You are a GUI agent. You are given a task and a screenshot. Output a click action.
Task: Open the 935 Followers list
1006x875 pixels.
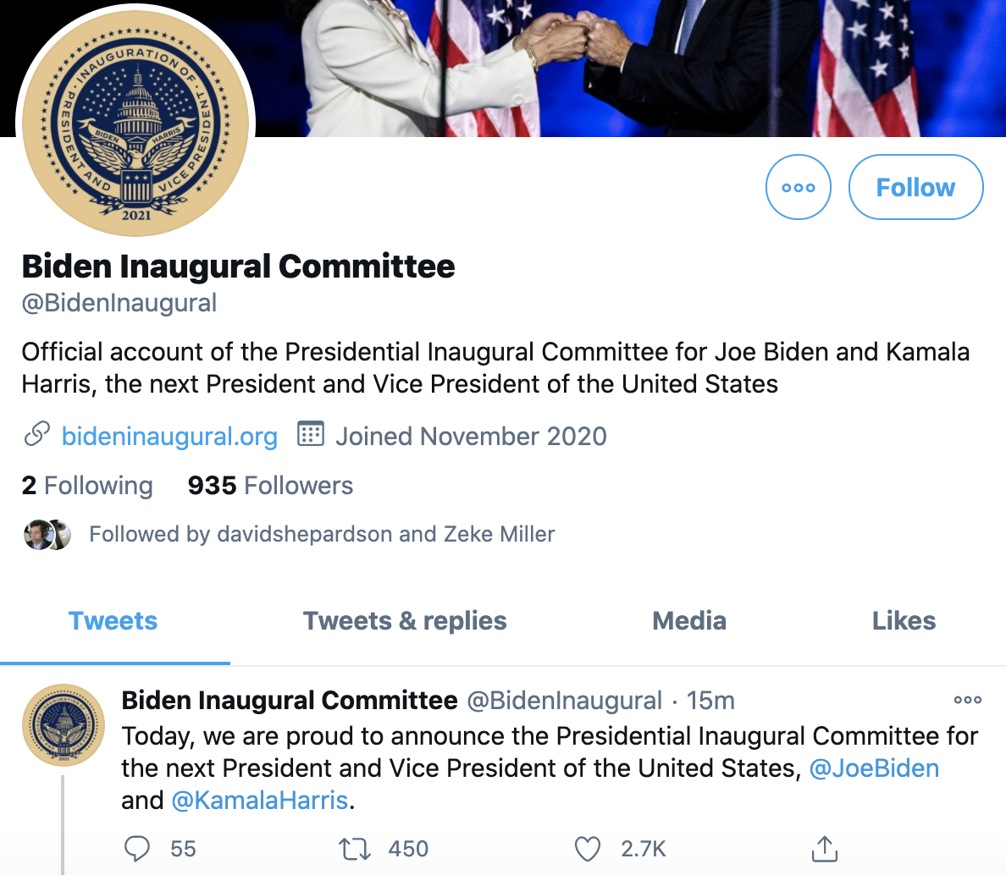[270, 486]
